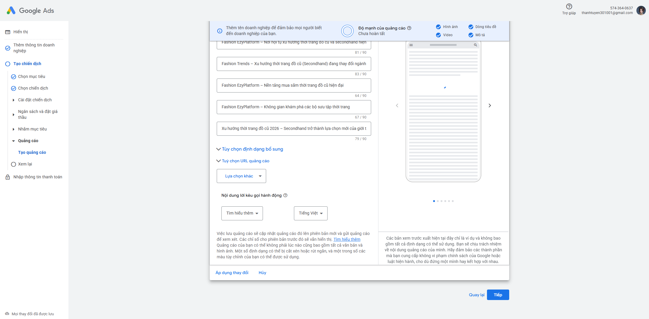
Task: Select Tạo quảng cáo sub-step
Action: [x=32, y=152]
